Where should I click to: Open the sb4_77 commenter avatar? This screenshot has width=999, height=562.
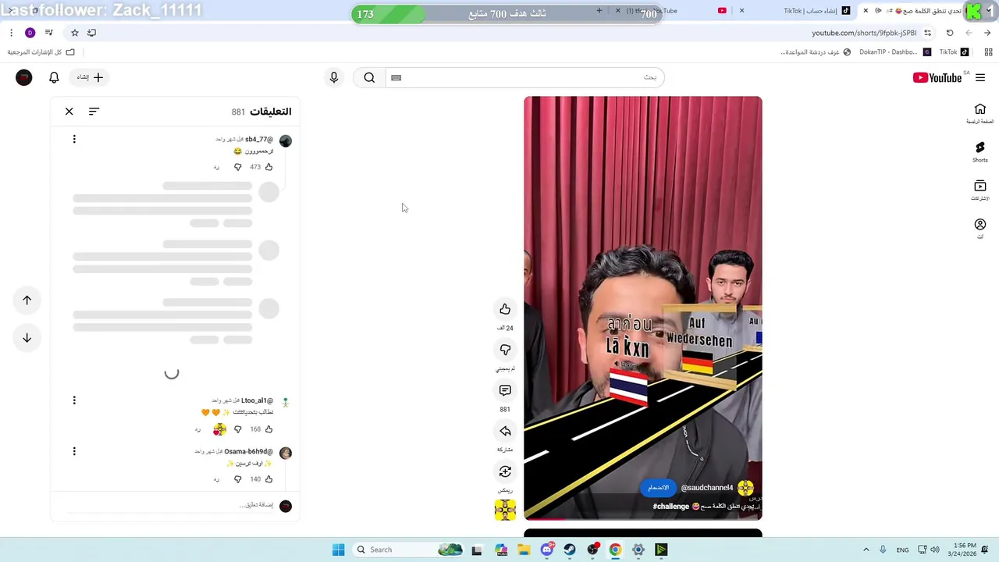pos(286,140)
